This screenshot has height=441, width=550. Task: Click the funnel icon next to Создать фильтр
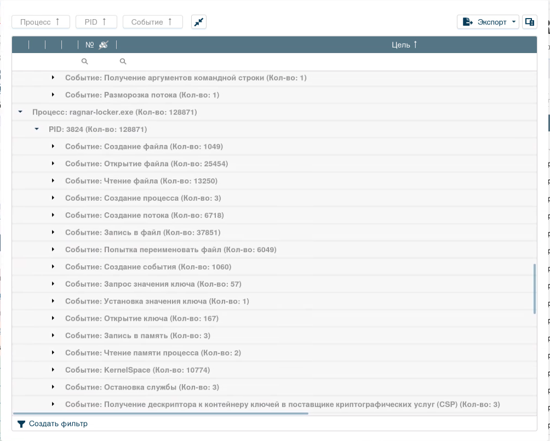[x=21, y=423]
